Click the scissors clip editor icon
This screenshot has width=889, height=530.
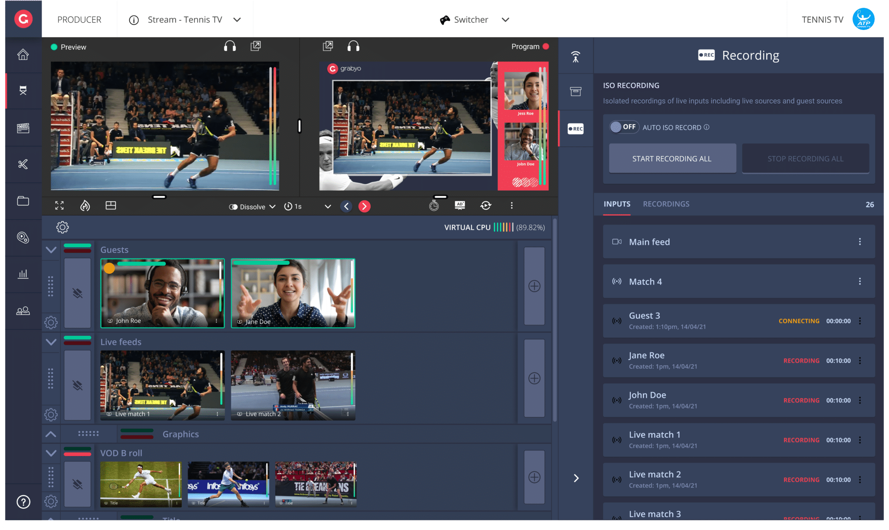23,164
